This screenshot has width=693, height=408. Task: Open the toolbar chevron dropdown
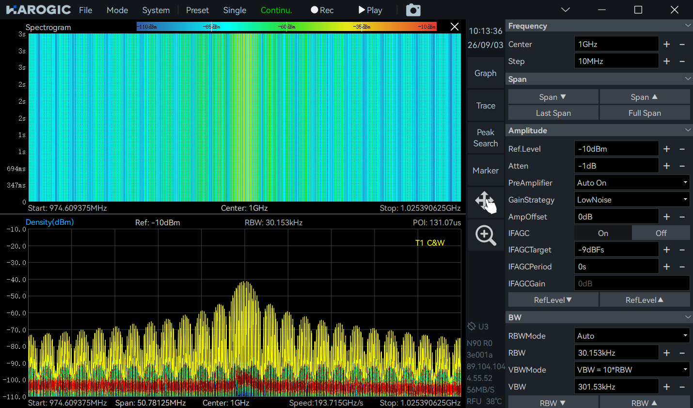566,10
